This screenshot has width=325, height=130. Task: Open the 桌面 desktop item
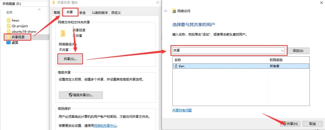tap(15, 43)
